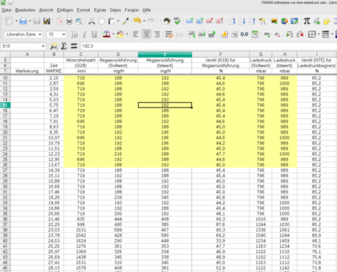Sort ascending with the down-arrow icon
This screenshot has height=272, width=337.
point(242,21)
